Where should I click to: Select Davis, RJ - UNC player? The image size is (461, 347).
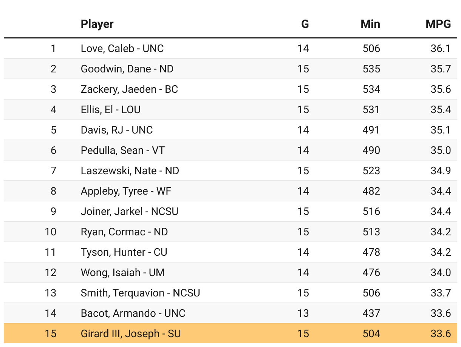point(117,130)
